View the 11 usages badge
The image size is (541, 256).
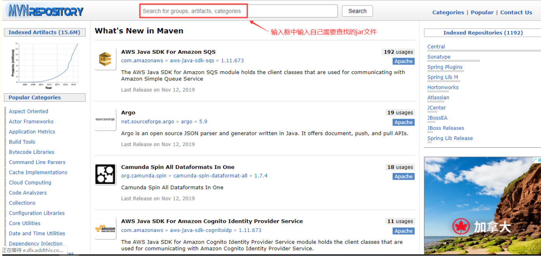(400, 221)
